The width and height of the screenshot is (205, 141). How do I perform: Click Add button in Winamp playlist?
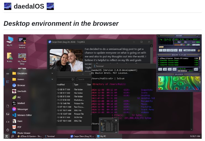point(160,69)
